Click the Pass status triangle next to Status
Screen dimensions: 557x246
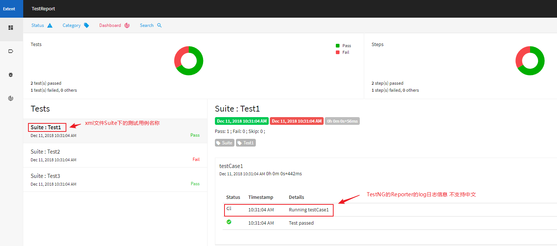(51, 25)
